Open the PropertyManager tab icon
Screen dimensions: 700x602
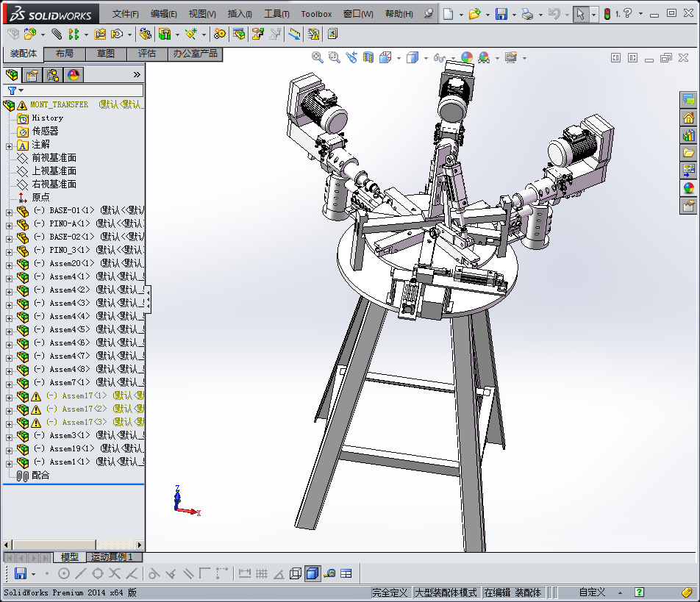[32, 74]
